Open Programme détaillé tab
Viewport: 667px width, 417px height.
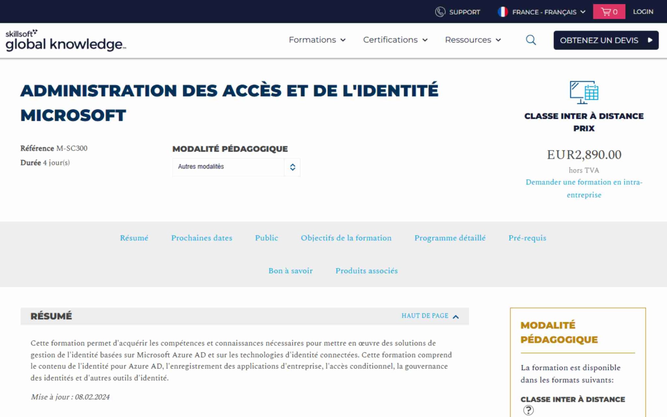click(x=450, y=238)
